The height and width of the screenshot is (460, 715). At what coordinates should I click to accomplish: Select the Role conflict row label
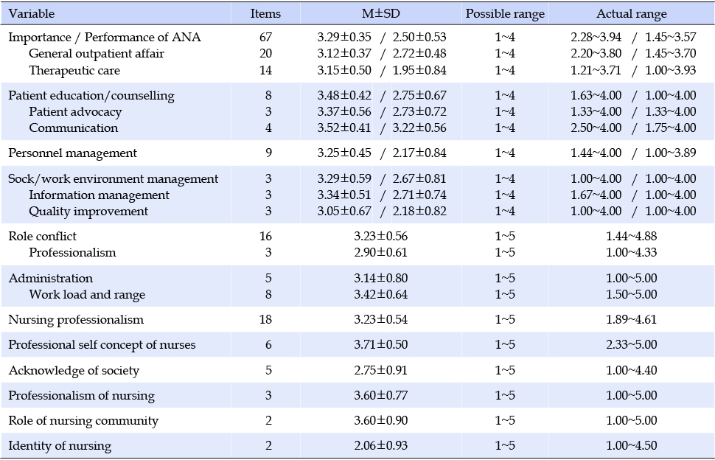pyautogui.click(x=43, y=236)
